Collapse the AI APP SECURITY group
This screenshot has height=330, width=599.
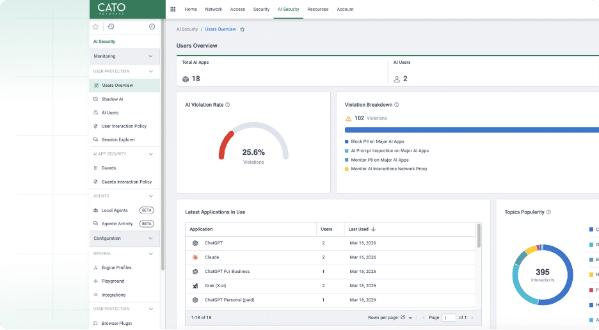tap(151, 154)
